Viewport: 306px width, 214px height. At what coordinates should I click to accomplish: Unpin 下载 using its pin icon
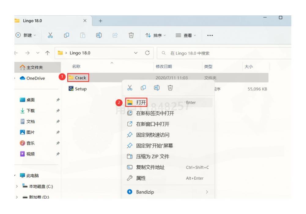(58, 111)
